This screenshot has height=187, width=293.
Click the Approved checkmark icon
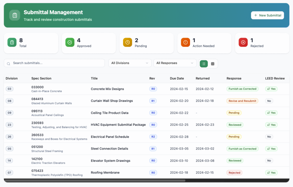point(70,42)
